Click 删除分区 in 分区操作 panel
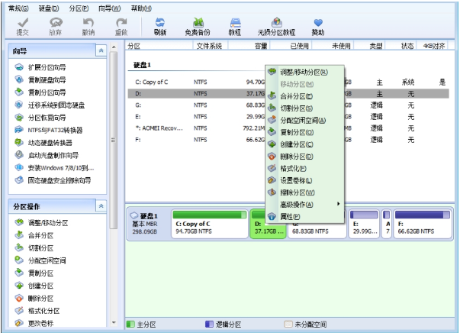Screen dimensions: 460x333 pos(34,299)
